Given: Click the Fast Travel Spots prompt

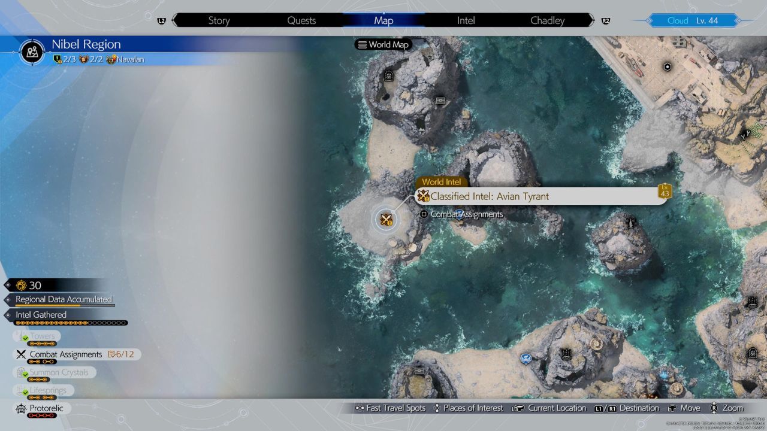Looking at the screenshot, I should pyautogui.click(x=390, y=408).
